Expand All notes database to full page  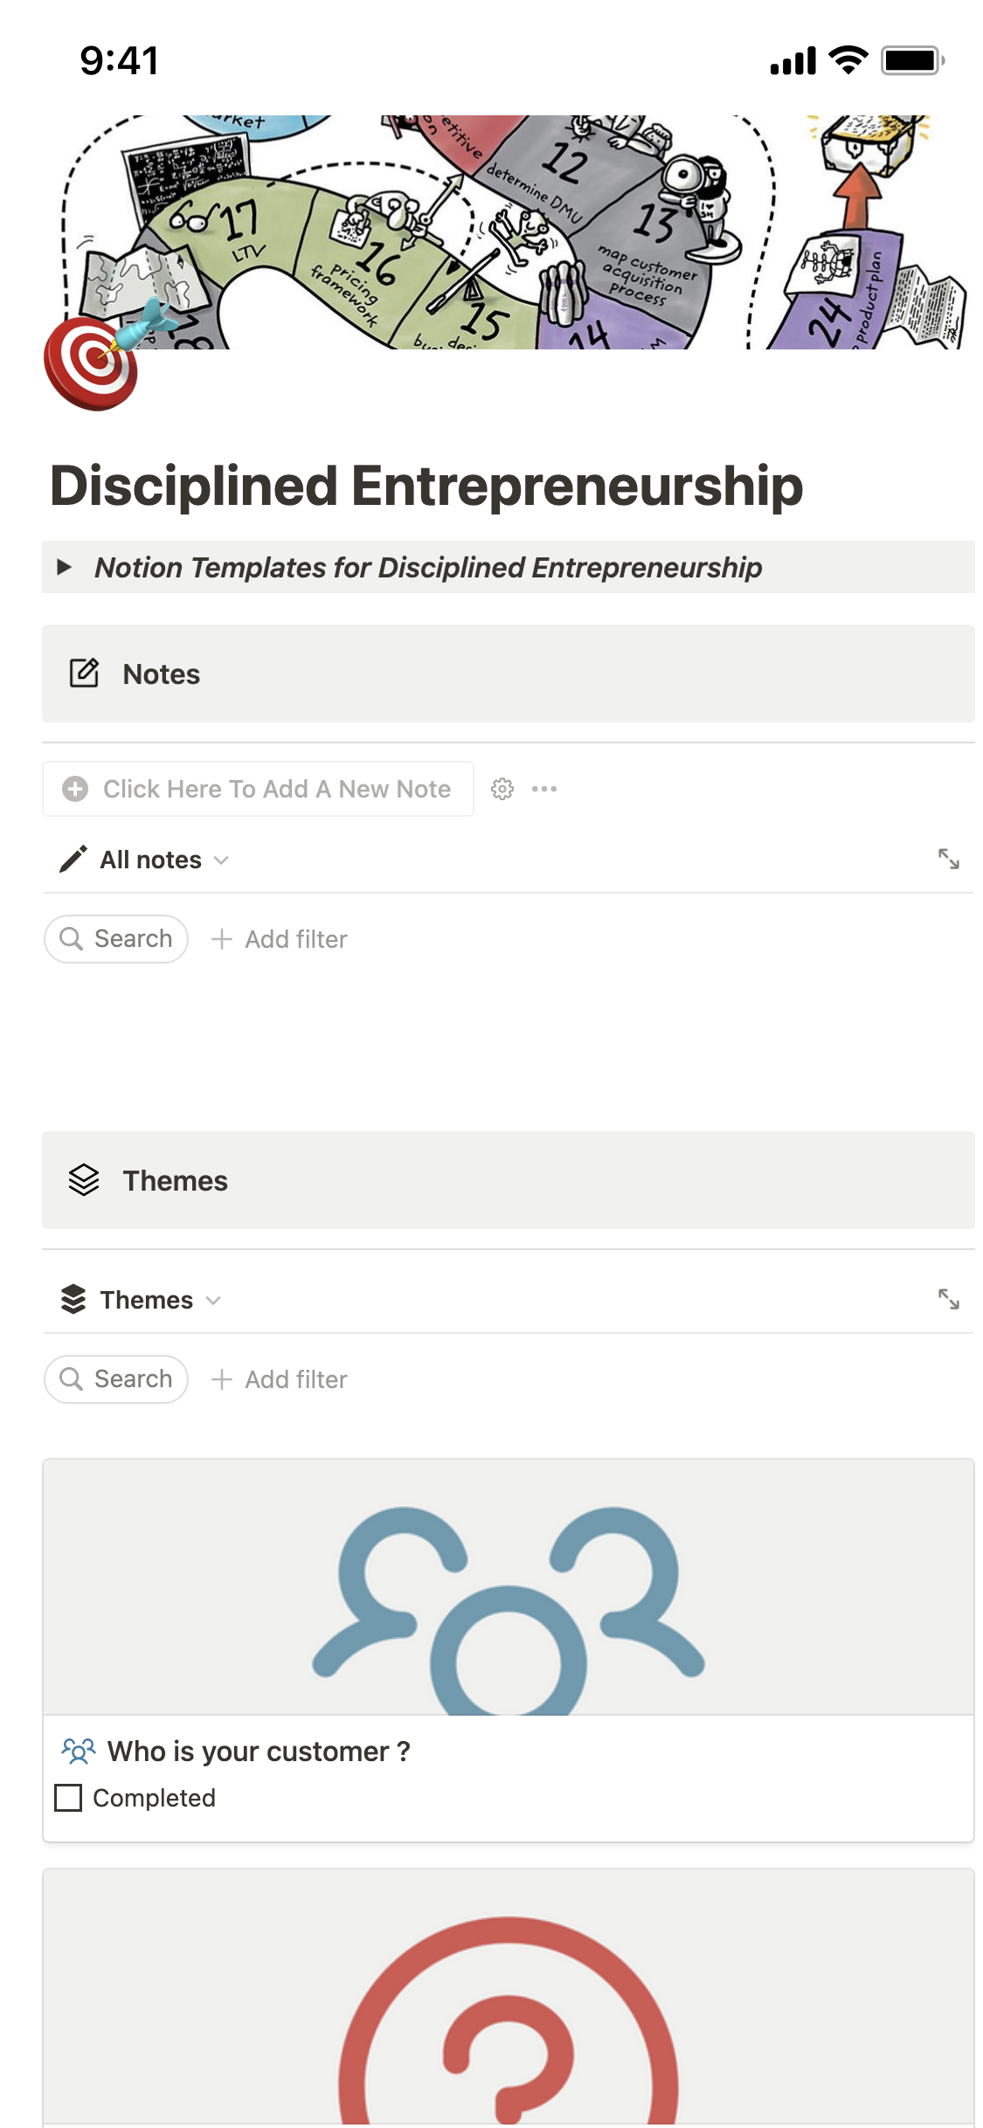coord(948,860)
